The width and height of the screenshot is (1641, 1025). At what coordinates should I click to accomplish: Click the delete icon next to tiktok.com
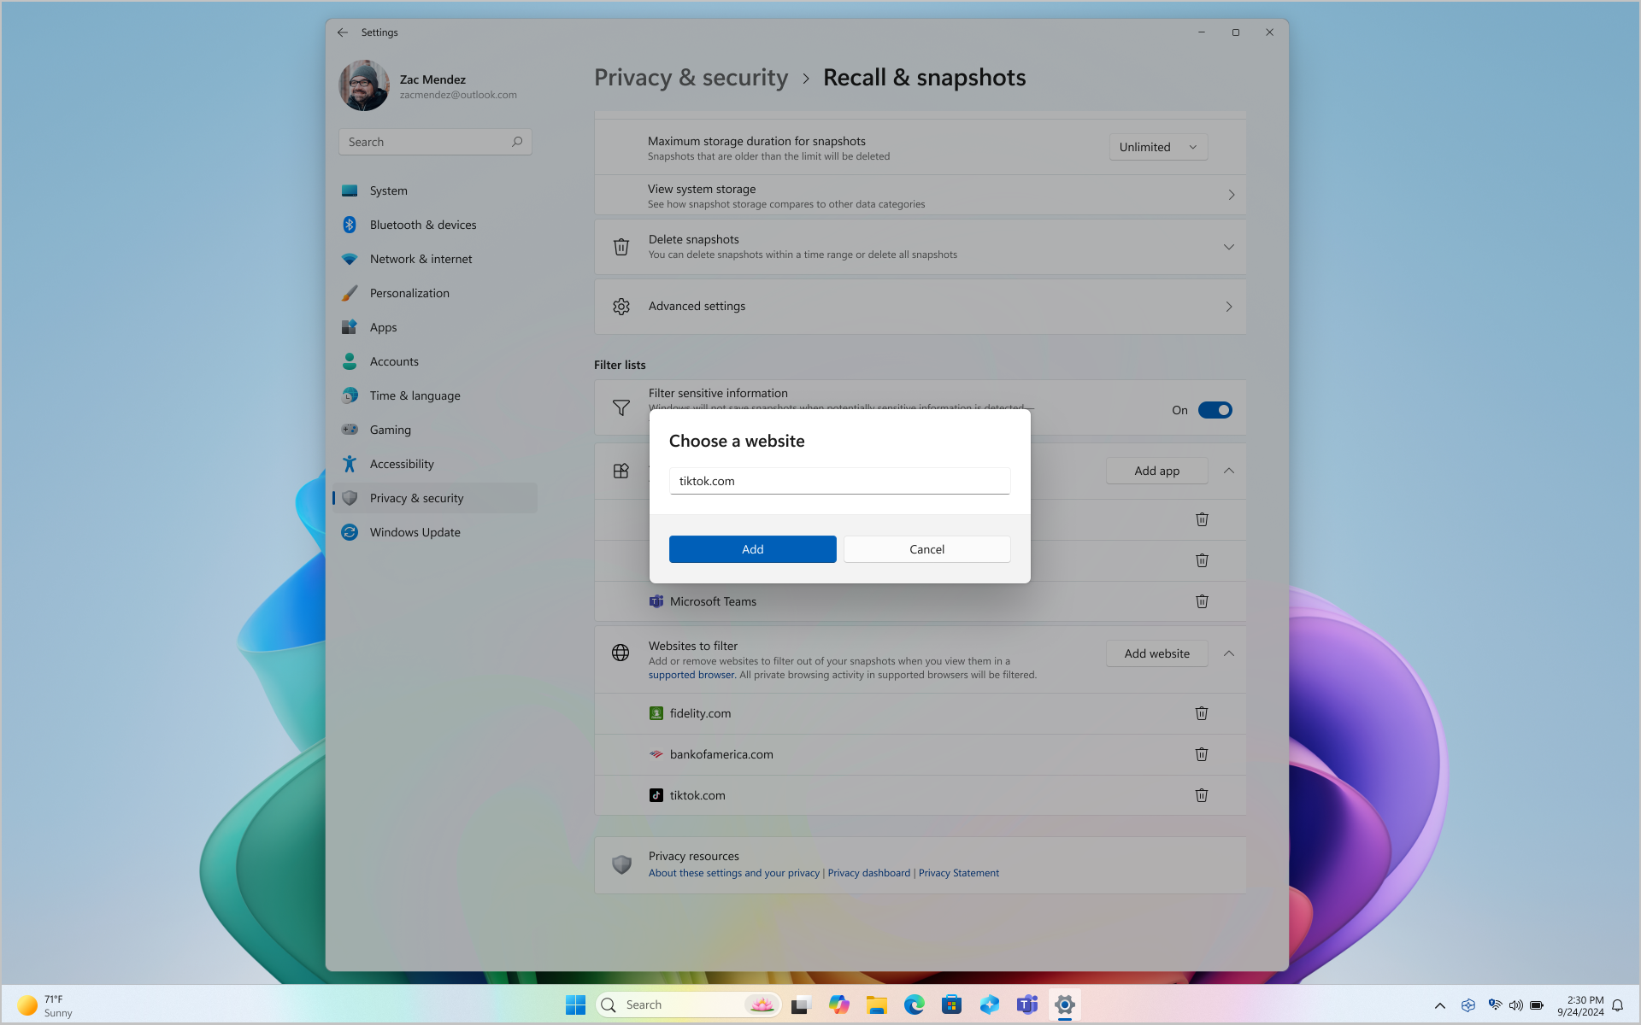pos(1202,794)
